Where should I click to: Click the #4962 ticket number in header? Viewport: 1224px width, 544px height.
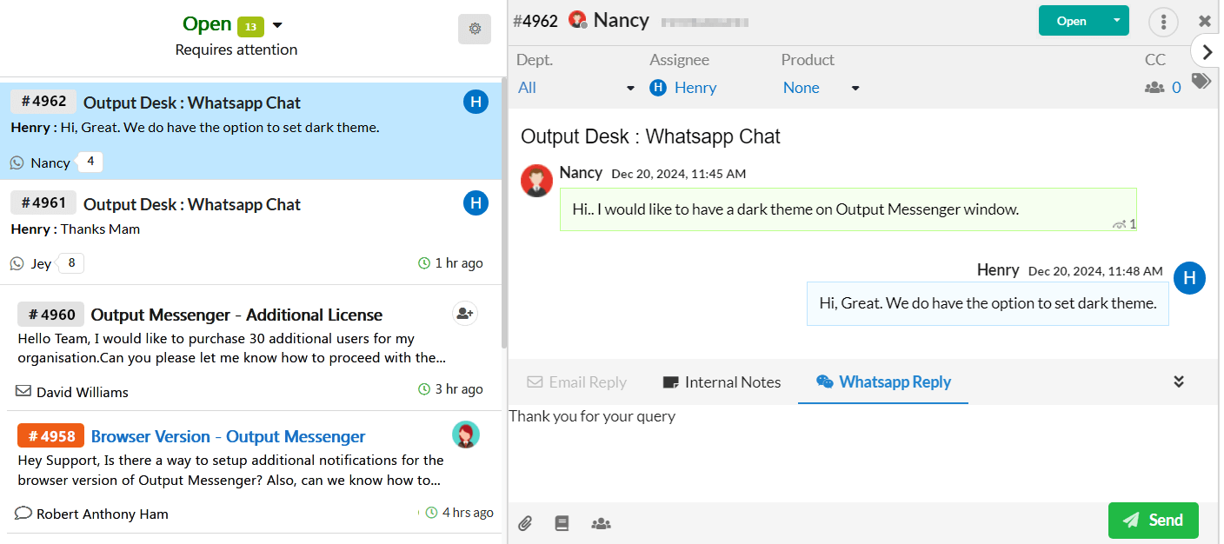pyautogui.click(x=535, y=21)
